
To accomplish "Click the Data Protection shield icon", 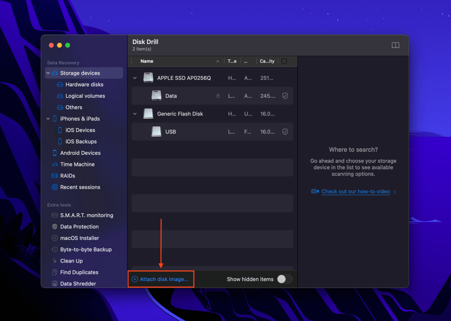I will pyautogui.click(x=54, y=227).
